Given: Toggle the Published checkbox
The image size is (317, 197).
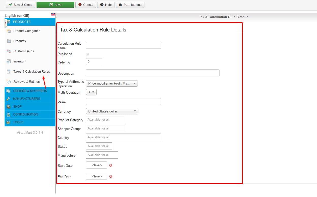Looking at the screenshot, I should coord(88,55).
